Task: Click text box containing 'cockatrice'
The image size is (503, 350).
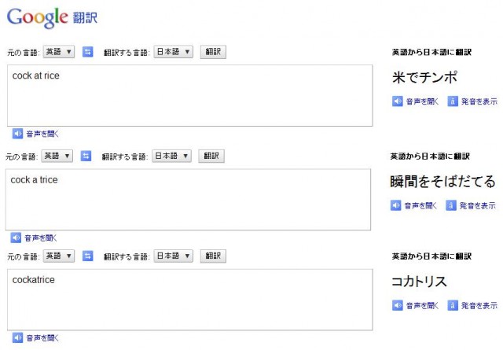Action: click(190, 300)
